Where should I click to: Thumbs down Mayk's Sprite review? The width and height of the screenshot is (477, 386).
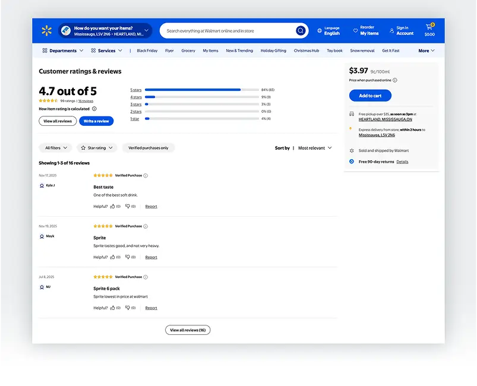click(x=128, y=257)
